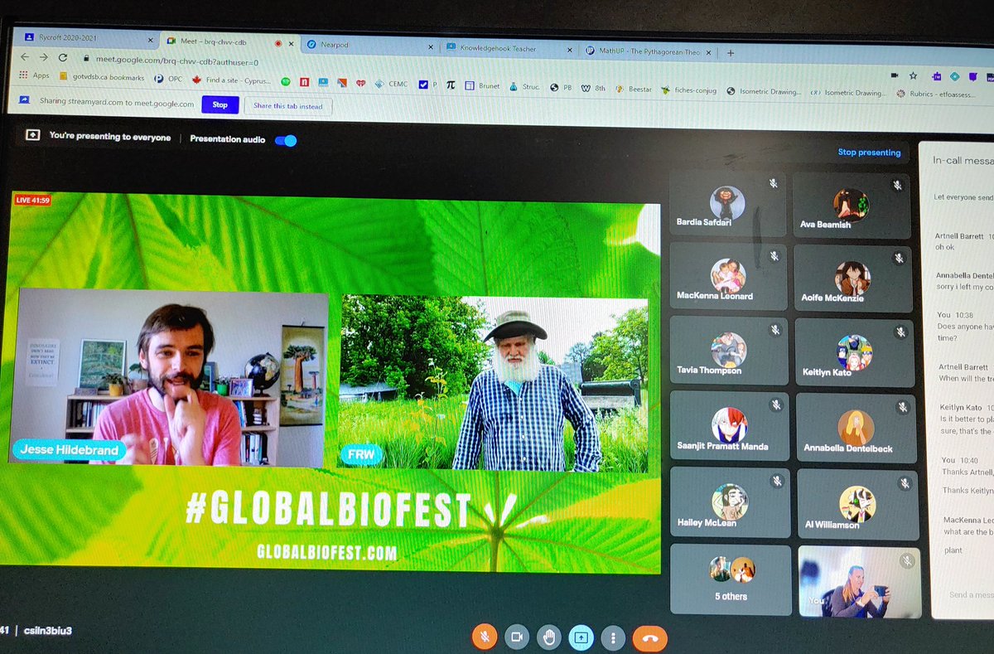Screen dimensions: 994x654
Task: Raise hand in the Meet call
Action: coord(548,637)
